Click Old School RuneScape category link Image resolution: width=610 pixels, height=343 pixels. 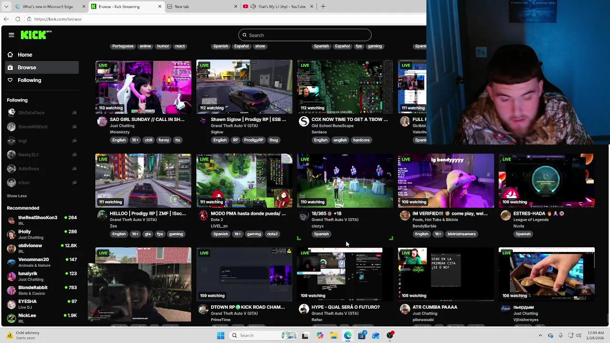point(332,126)
